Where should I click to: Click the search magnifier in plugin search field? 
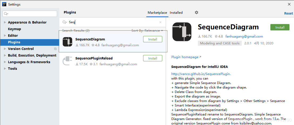(65, 22)
